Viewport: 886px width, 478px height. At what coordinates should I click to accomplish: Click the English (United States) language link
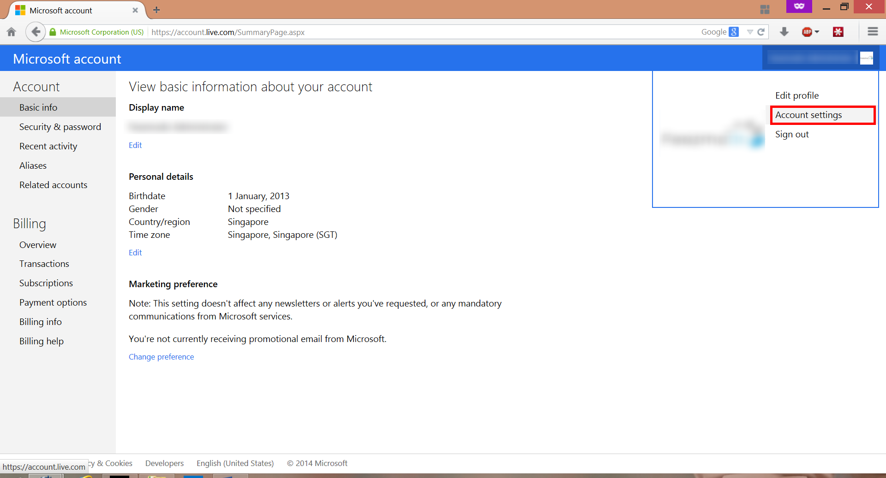pos(235,463)
